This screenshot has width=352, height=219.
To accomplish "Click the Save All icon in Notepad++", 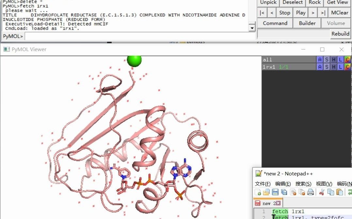I will point(283,192).
